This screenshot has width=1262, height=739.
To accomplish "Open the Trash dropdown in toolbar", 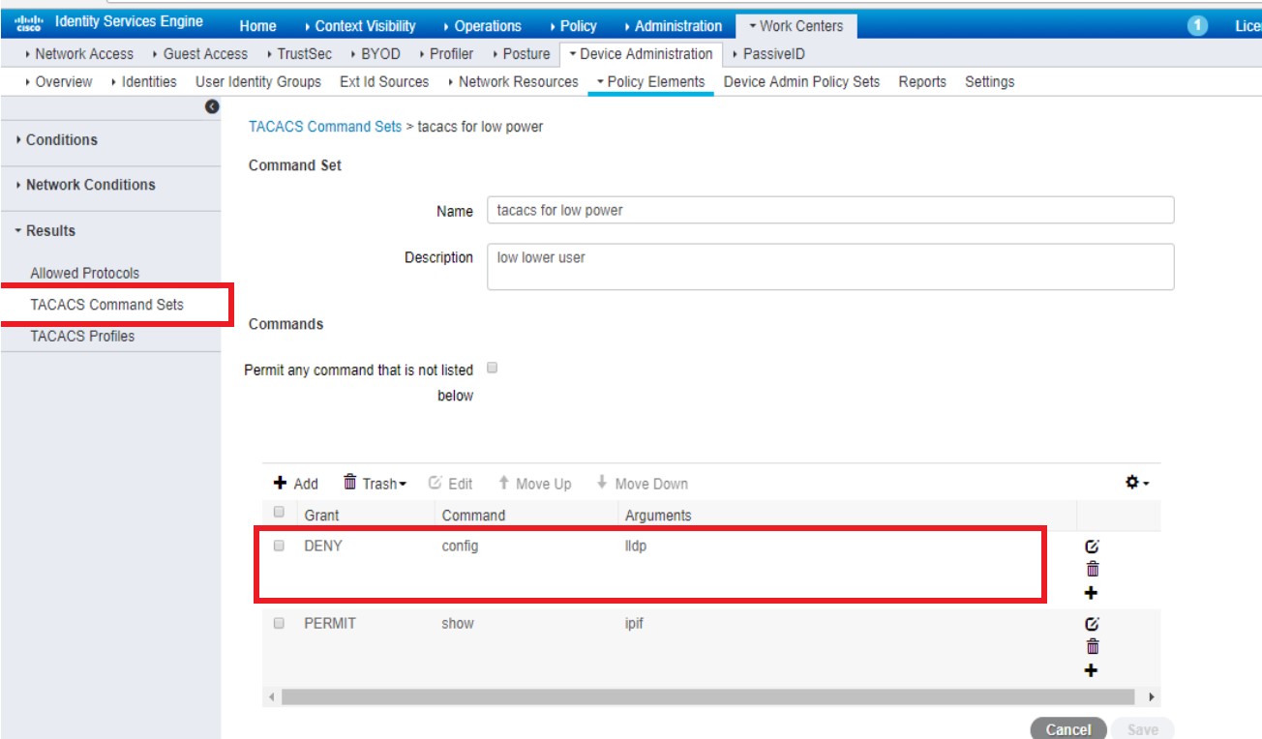I will (375, 484).
